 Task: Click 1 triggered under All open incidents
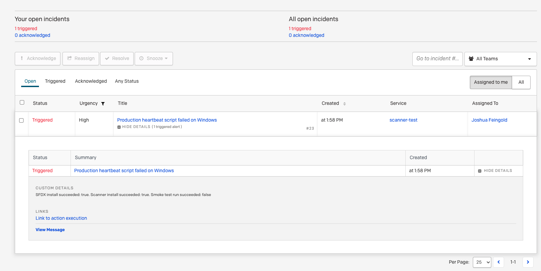point(300,29)
